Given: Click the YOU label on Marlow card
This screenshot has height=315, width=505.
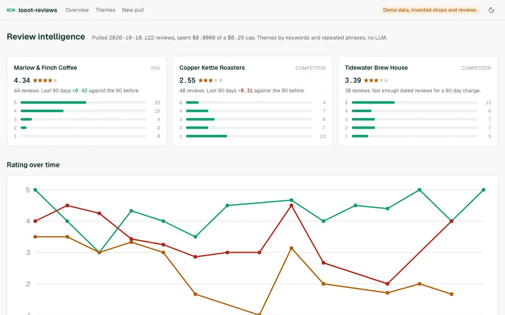Looking at the screenshot, I should (x=155, y=68).
